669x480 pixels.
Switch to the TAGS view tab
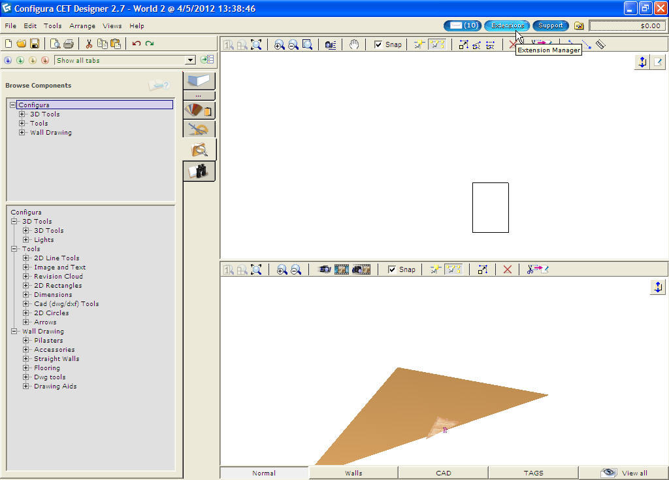point(533,473)
